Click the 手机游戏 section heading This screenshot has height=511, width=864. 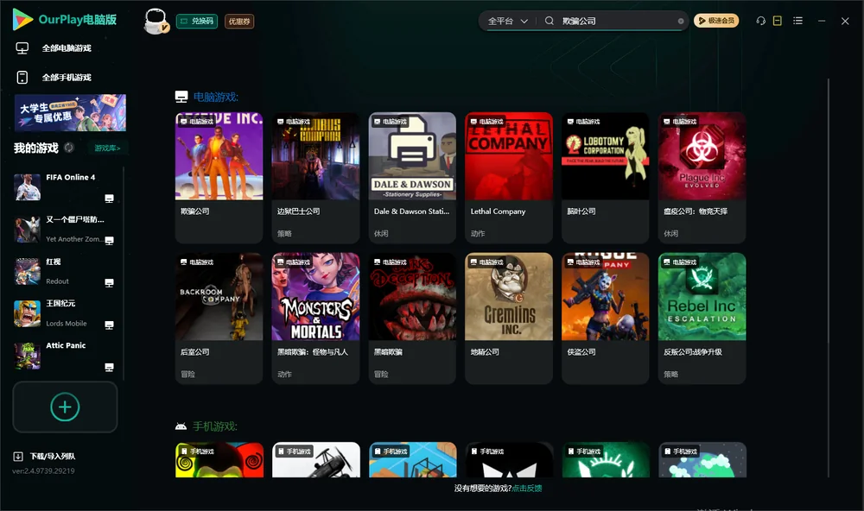[215, 426]
